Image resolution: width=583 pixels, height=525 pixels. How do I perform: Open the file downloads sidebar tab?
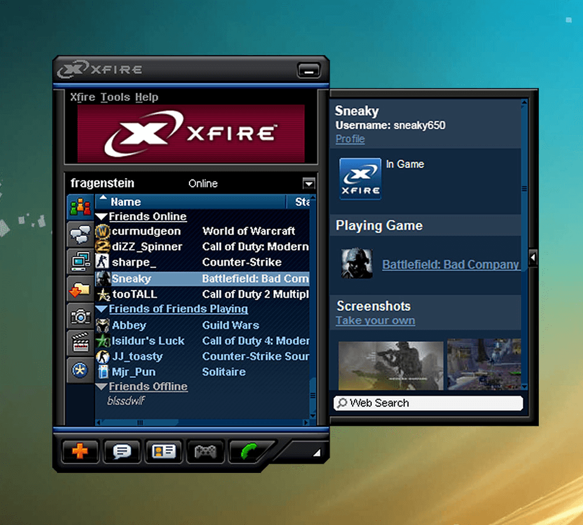(x=80, y=289)
